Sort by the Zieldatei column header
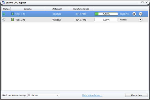This screenshot has width=150, height=100. 28,9
